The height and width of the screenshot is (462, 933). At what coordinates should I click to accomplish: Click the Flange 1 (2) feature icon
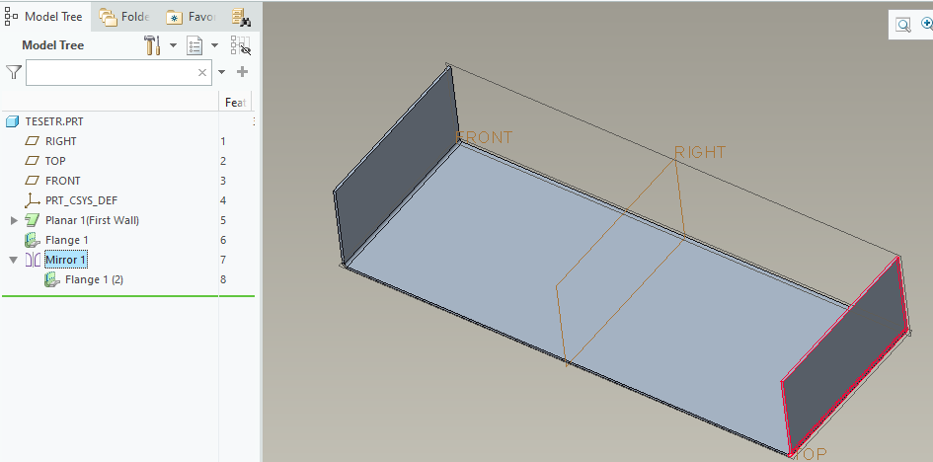[52, 279]
